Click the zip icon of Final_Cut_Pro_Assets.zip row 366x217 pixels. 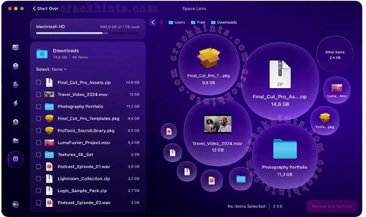coord(49,82)
